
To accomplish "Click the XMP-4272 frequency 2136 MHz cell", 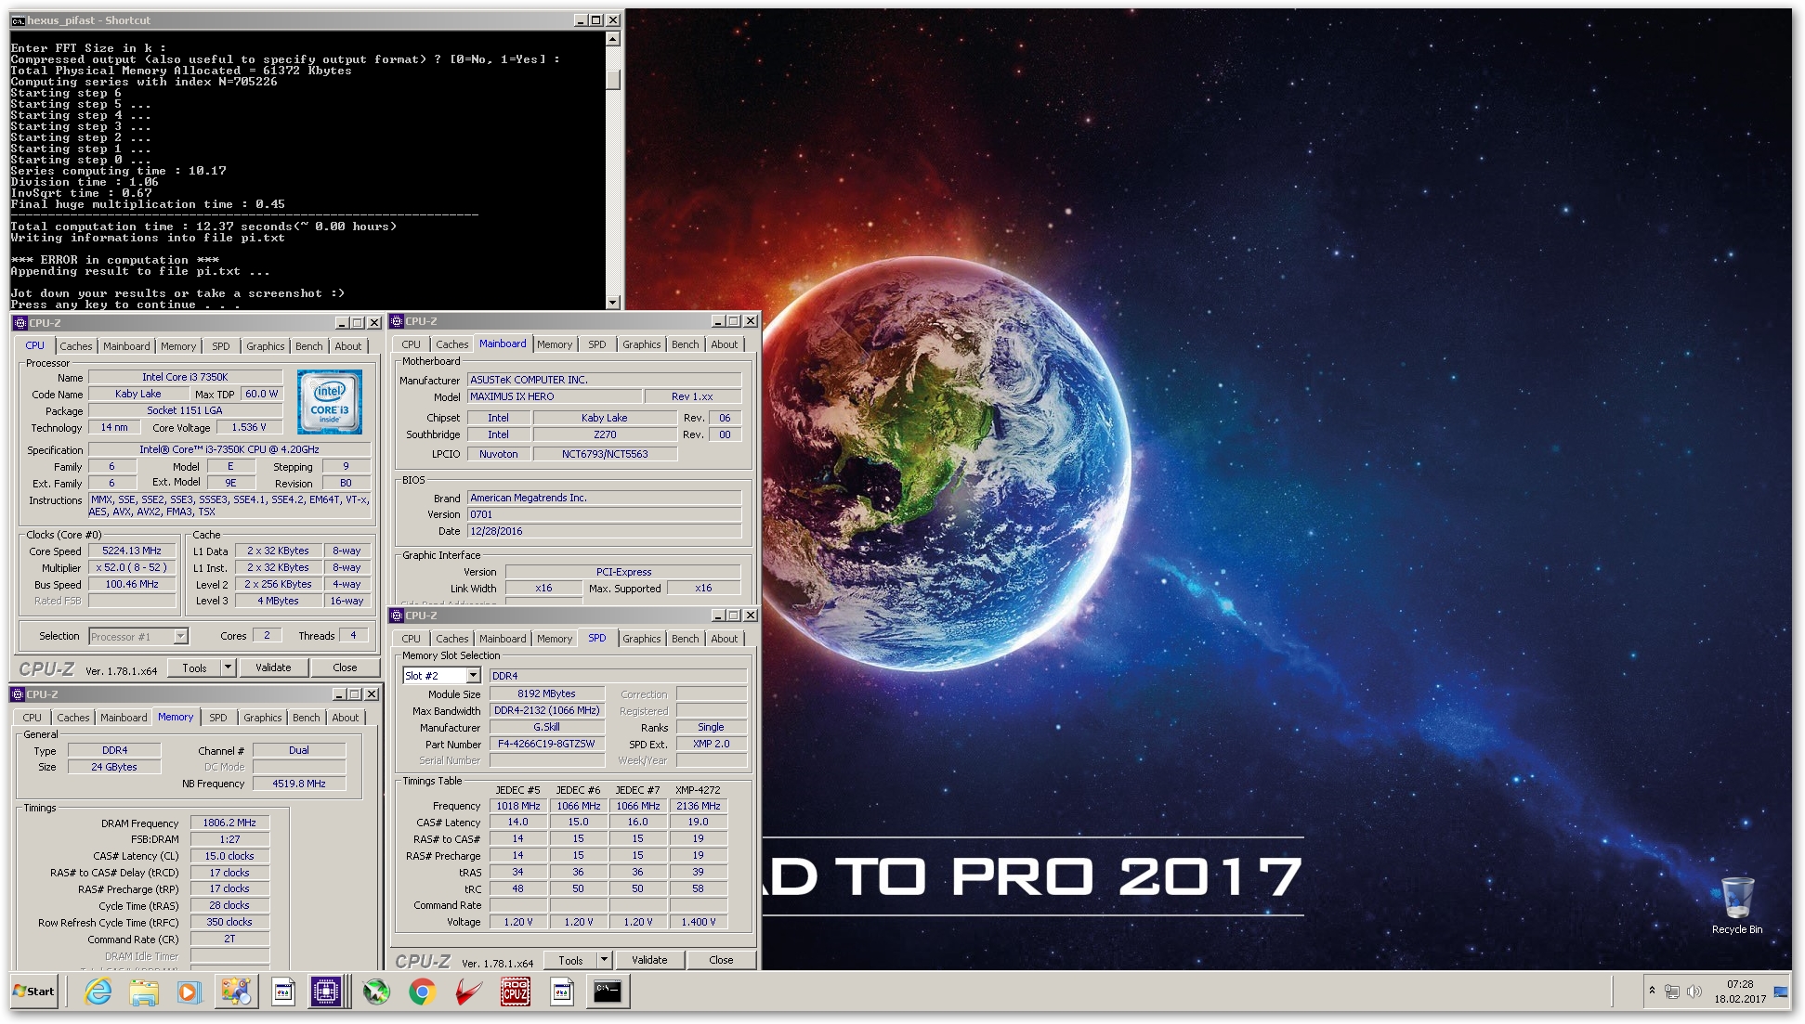I will 699,806.
